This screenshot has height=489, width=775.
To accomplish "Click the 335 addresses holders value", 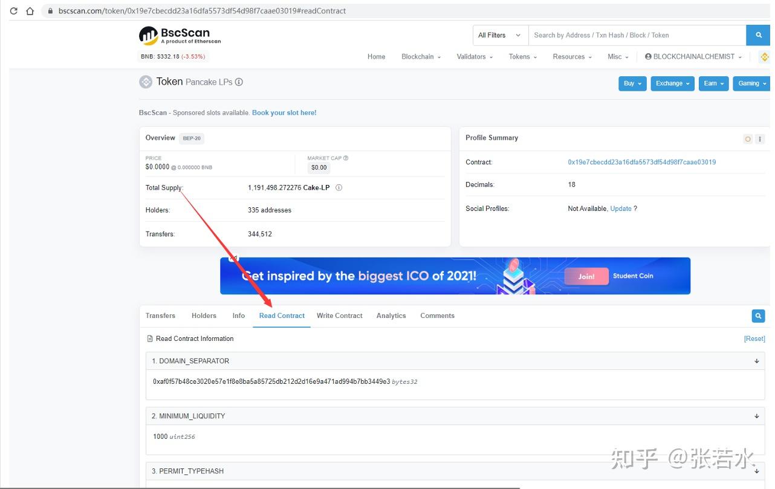I will pyautogui.click(x=270, y=210).
